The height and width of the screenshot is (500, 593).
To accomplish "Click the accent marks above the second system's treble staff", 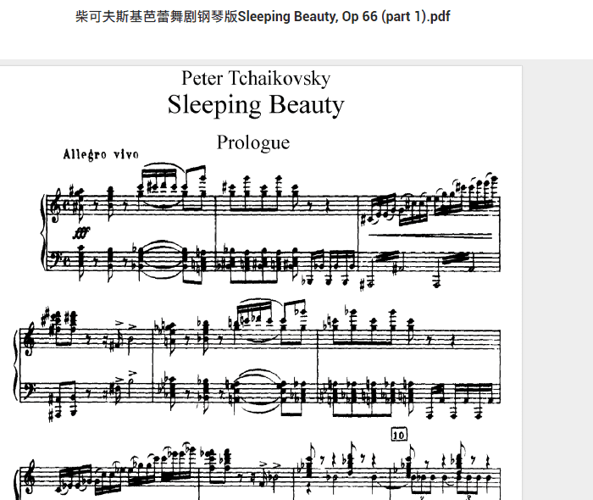I will point(126,325).
